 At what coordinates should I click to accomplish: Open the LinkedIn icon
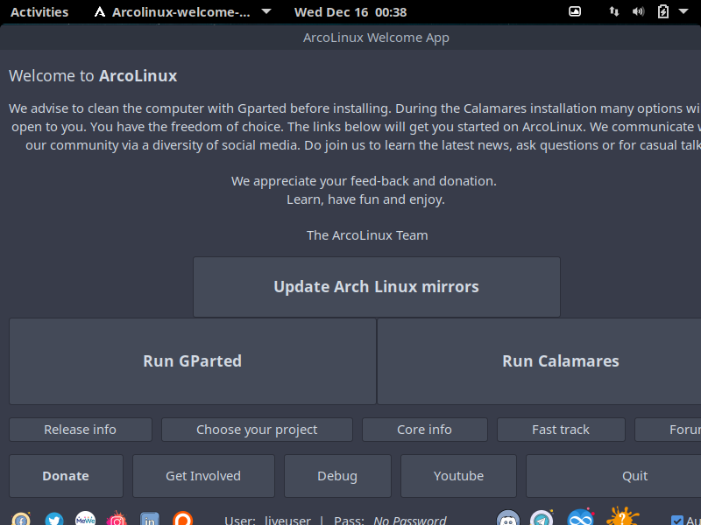pyautogui.click(x=149, y=519)
